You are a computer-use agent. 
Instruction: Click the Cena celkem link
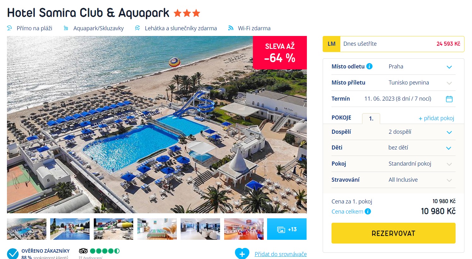click(347, 211)
